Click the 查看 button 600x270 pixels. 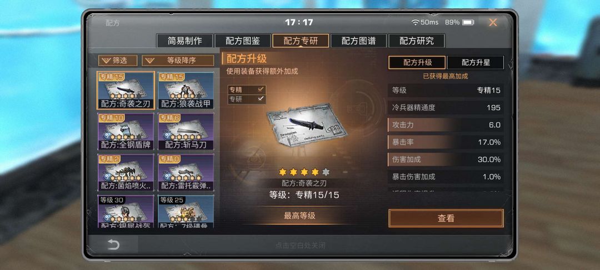pos(446,218)
